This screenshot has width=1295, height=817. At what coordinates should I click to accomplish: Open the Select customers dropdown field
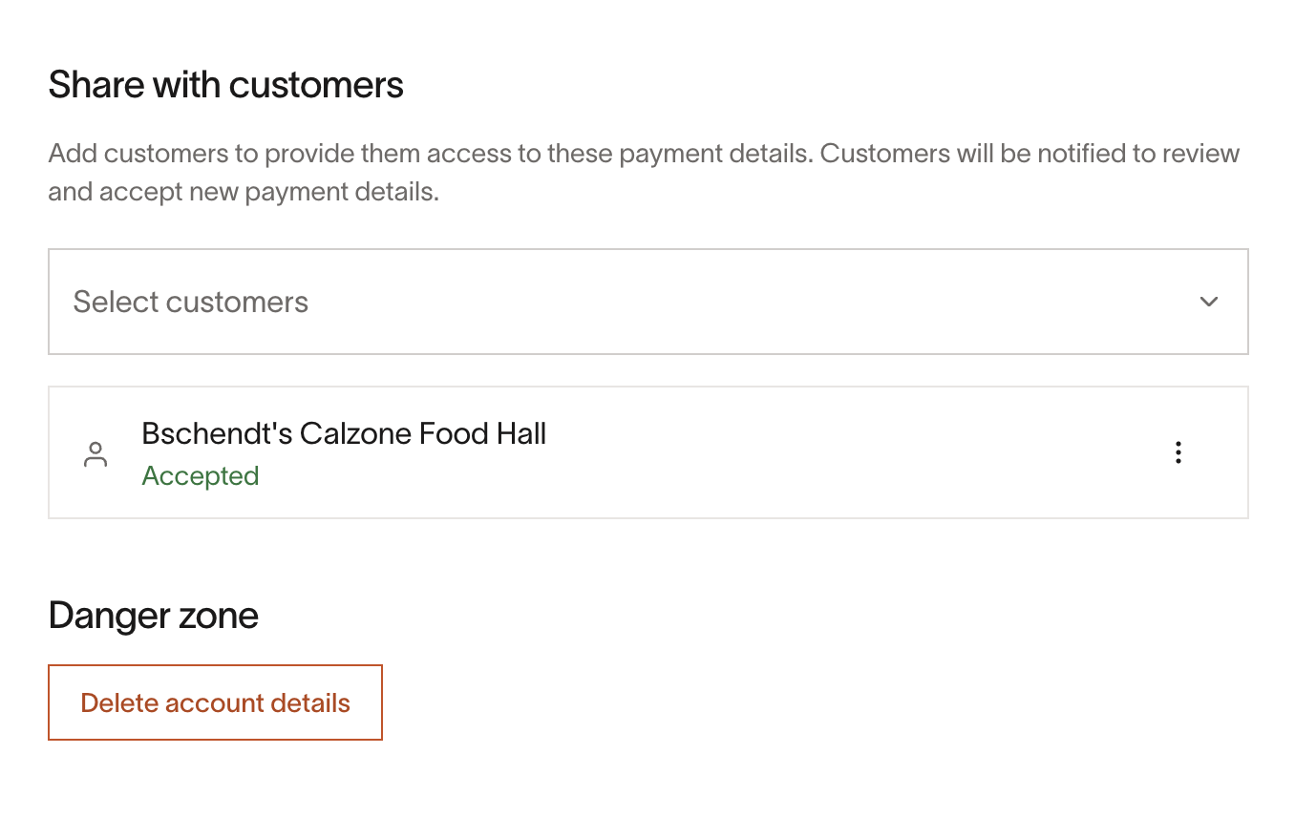[648, 302]
